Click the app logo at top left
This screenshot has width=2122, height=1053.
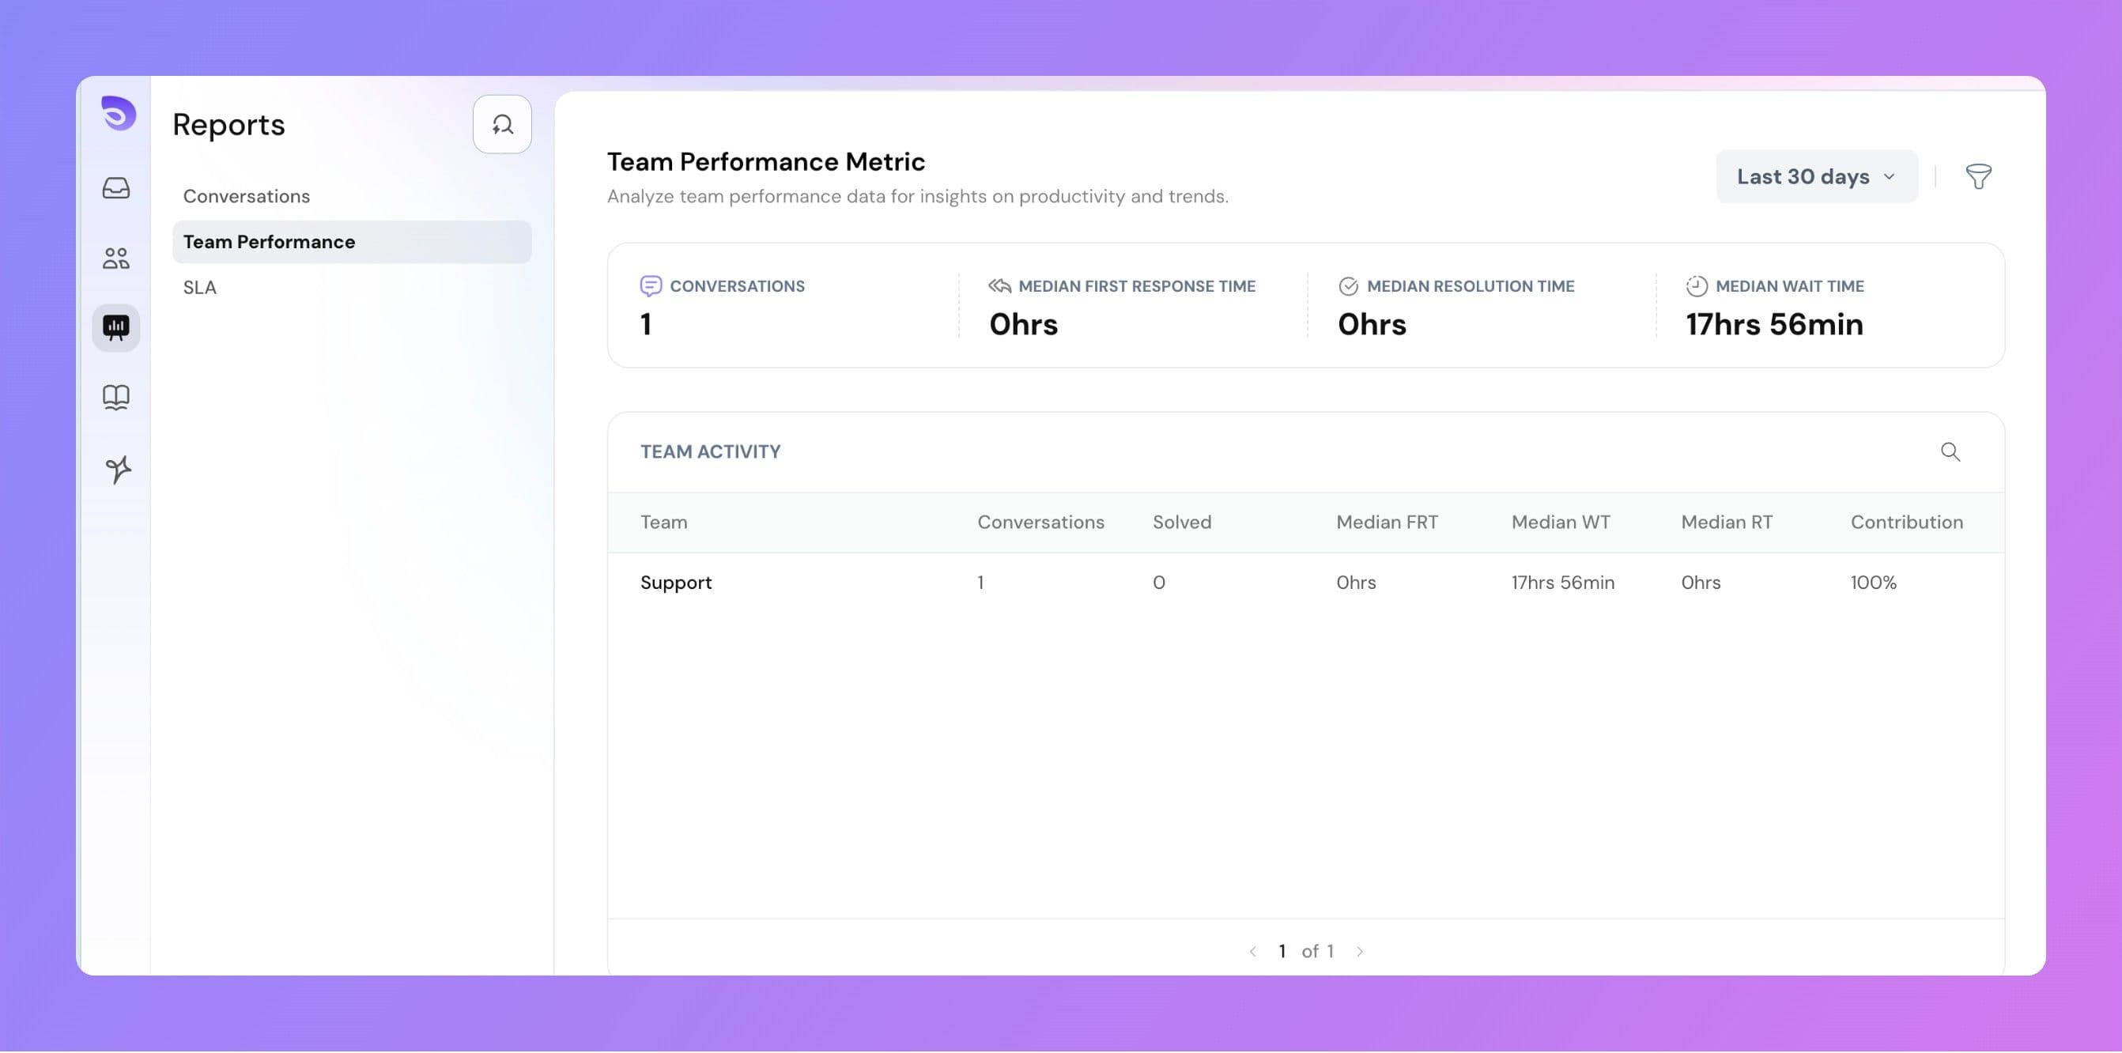[116, 115]
